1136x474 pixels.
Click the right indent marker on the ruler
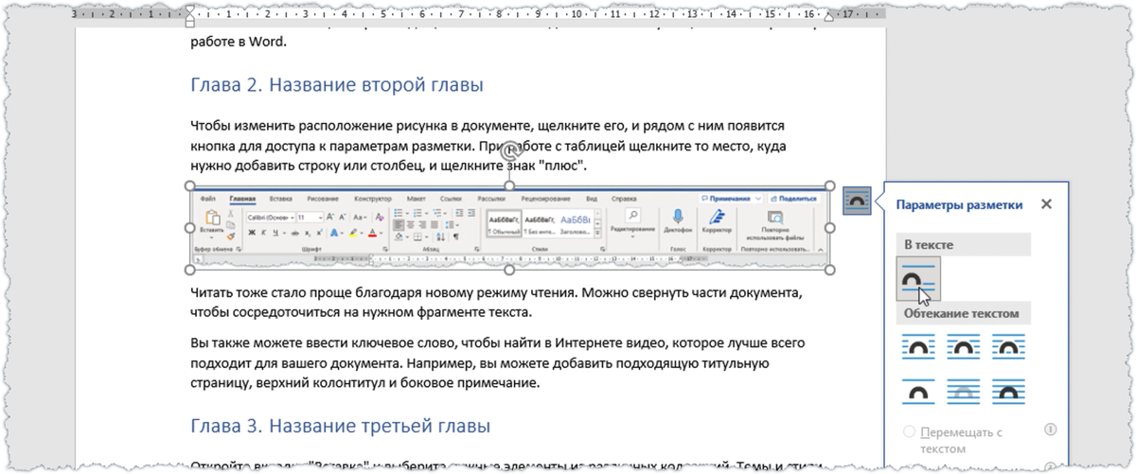(830, 17)
